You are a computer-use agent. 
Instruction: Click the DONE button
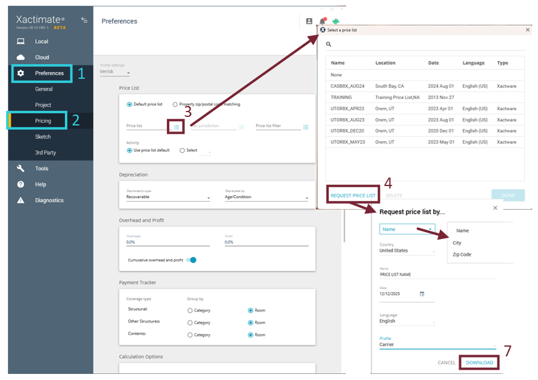(508, 195)
